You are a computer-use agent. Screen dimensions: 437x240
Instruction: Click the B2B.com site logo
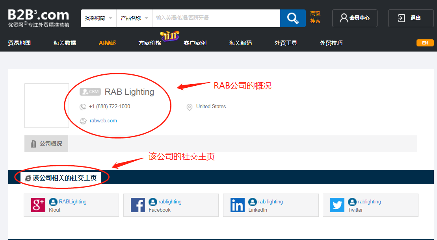tap(39, 18)
